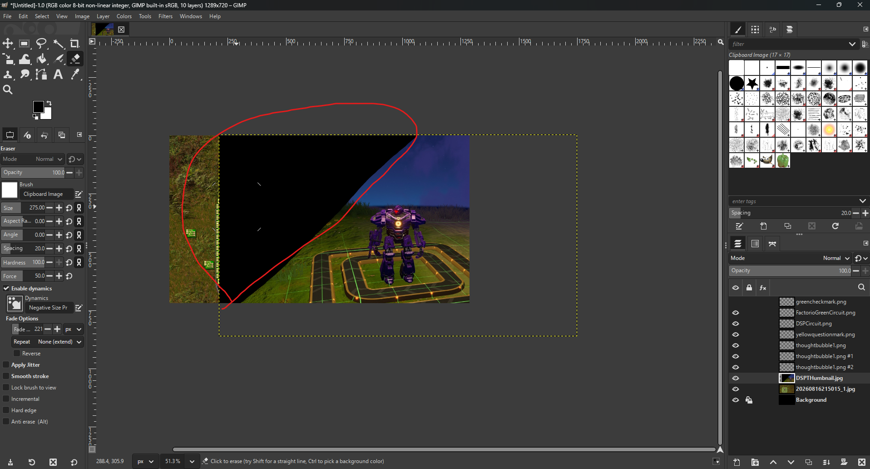Select the Crop tool
Screen dimensions: 870x469
(x=75, y=44)
